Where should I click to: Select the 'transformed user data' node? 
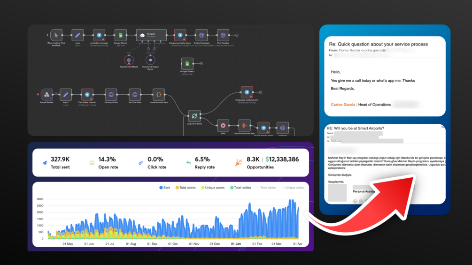[244, 126]
